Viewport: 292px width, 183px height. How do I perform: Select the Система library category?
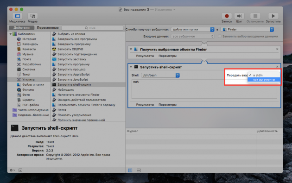29,69
